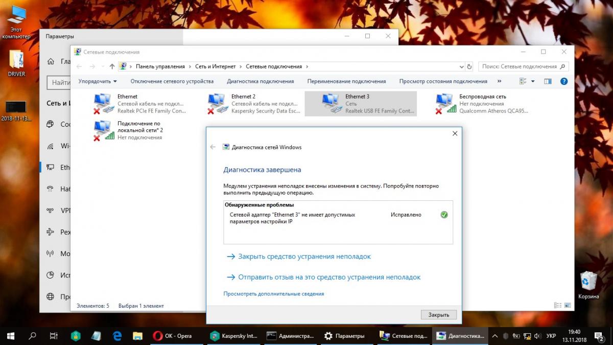Open help in Network Connections window
613x345 pixels.
pos(564,81)
